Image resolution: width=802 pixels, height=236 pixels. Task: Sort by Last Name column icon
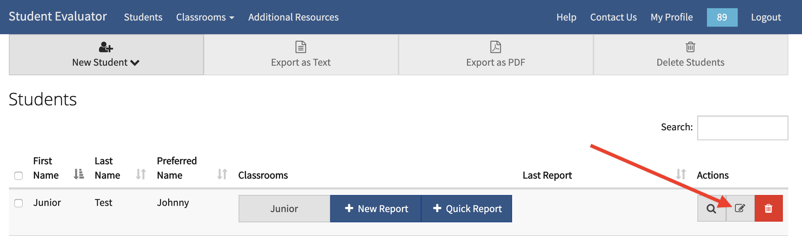click(x=141, y=174)
